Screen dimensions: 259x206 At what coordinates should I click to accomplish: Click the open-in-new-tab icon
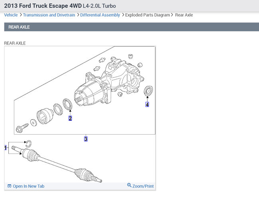pos(10,186)
